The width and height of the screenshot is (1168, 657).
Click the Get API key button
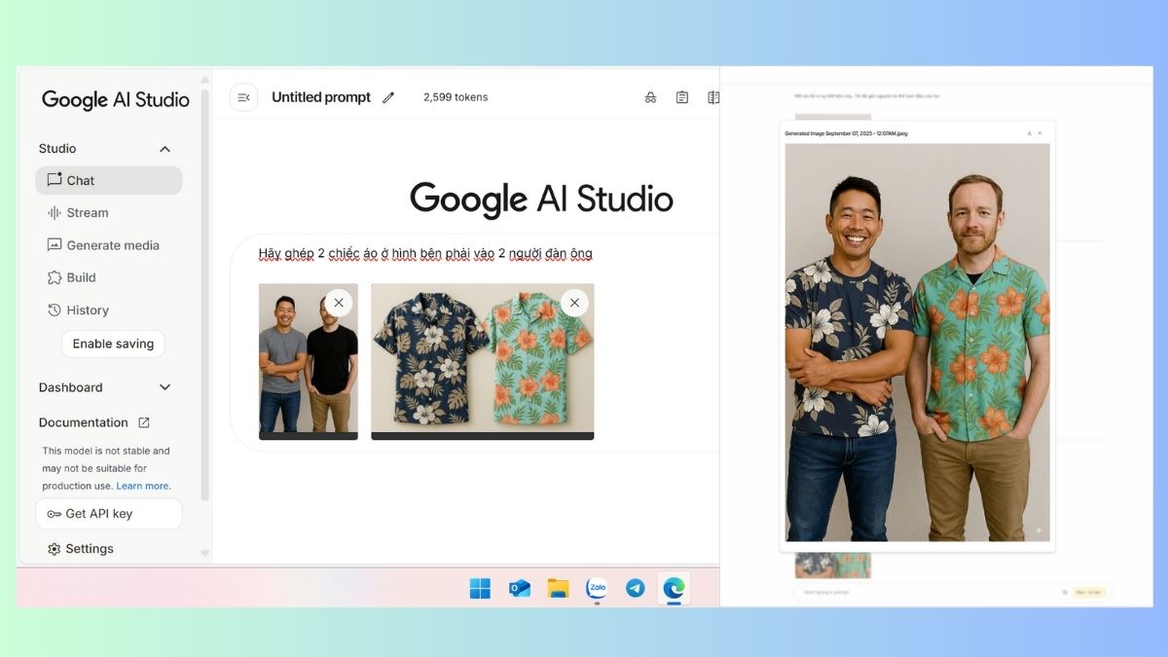pyautogui.click(x=109, y=514)
